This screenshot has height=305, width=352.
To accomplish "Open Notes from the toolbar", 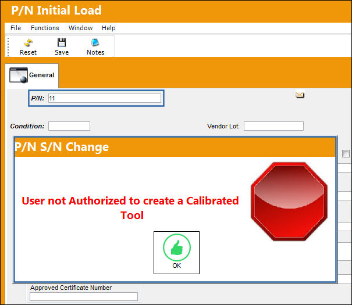I will pyautogui.click(x=95, y=47).
